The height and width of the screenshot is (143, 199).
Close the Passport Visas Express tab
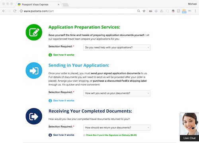(59, 4)
